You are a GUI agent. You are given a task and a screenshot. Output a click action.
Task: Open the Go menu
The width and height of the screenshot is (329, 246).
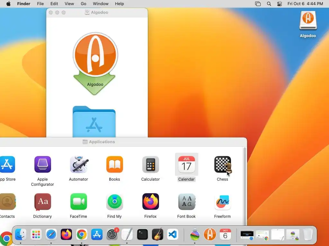84,4
